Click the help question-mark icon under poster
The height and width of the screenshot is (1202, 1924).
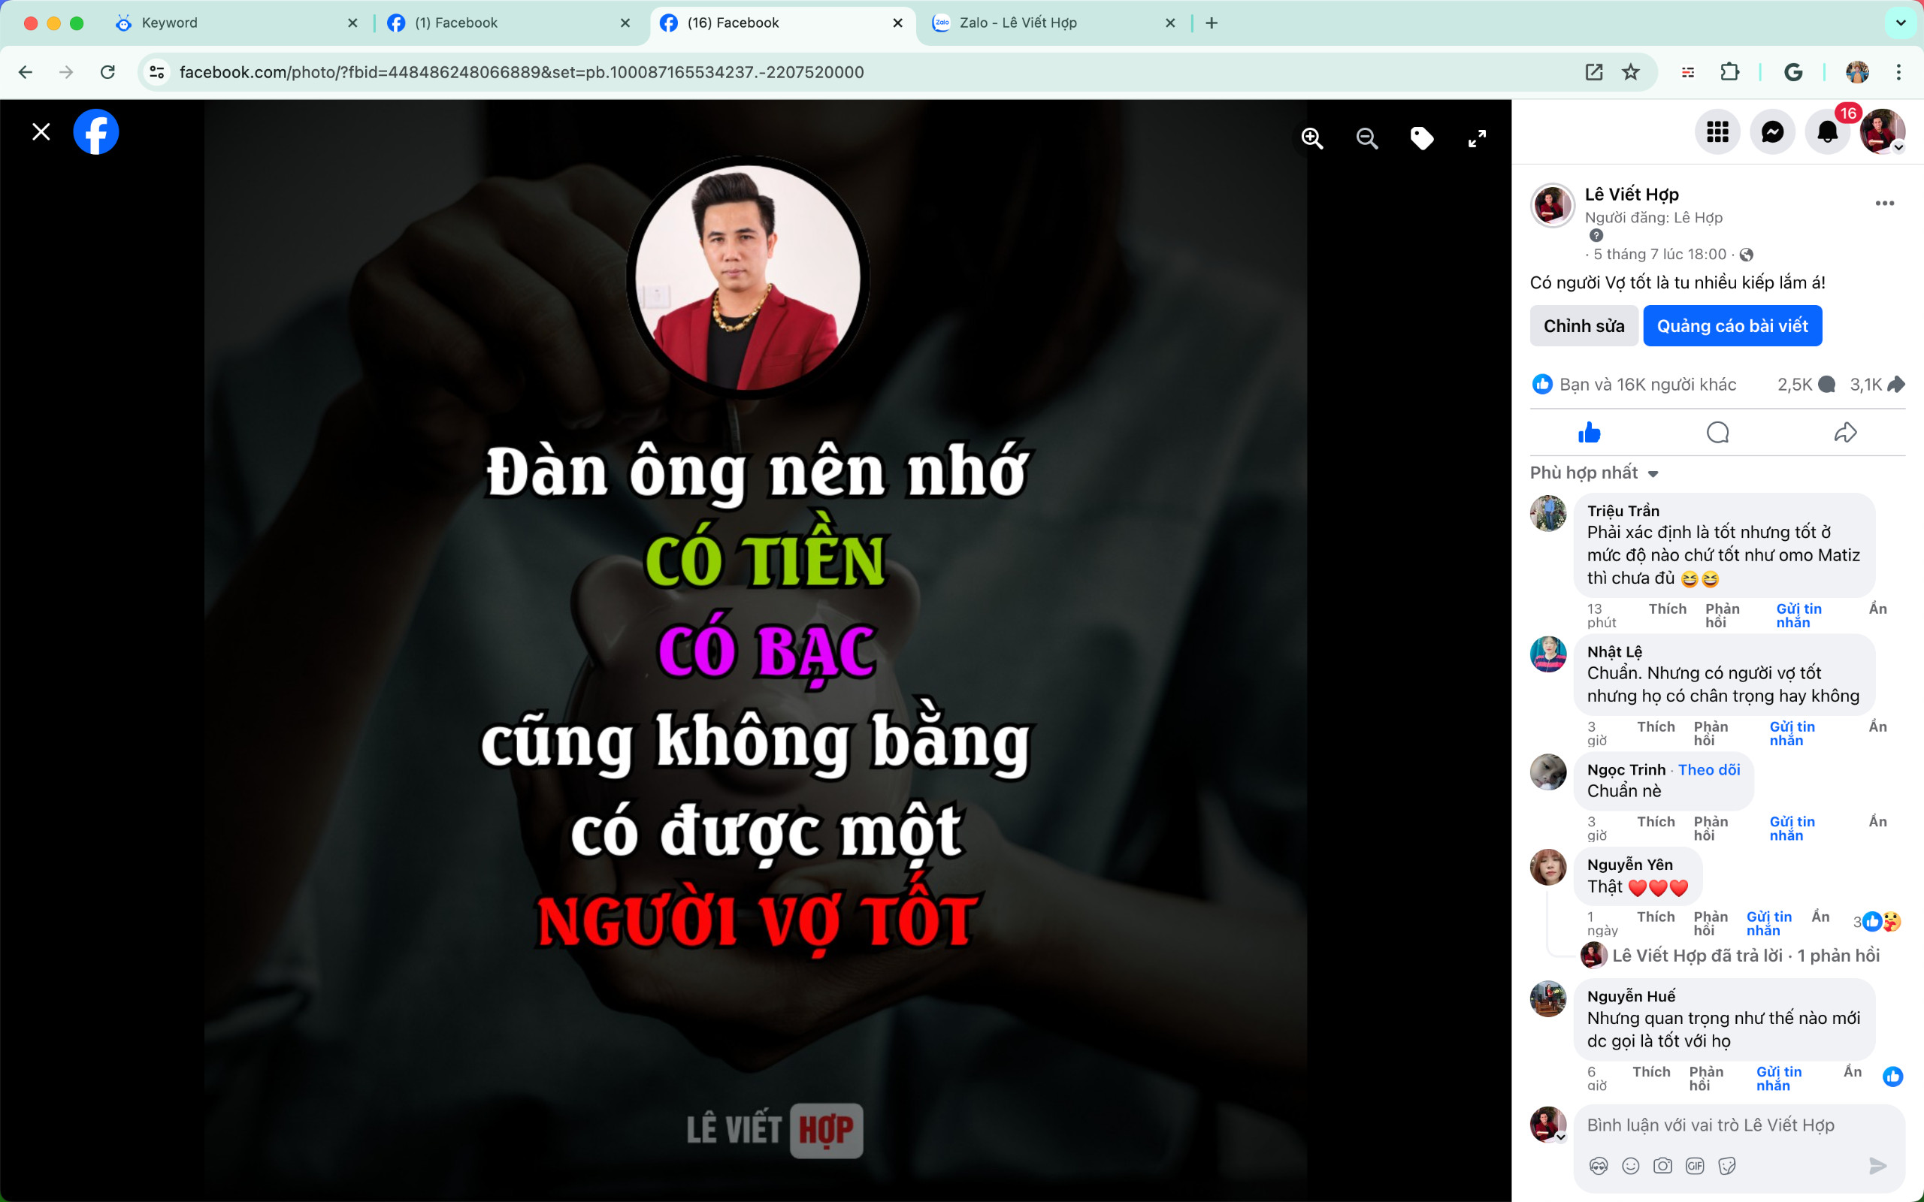click(1596, 235)
